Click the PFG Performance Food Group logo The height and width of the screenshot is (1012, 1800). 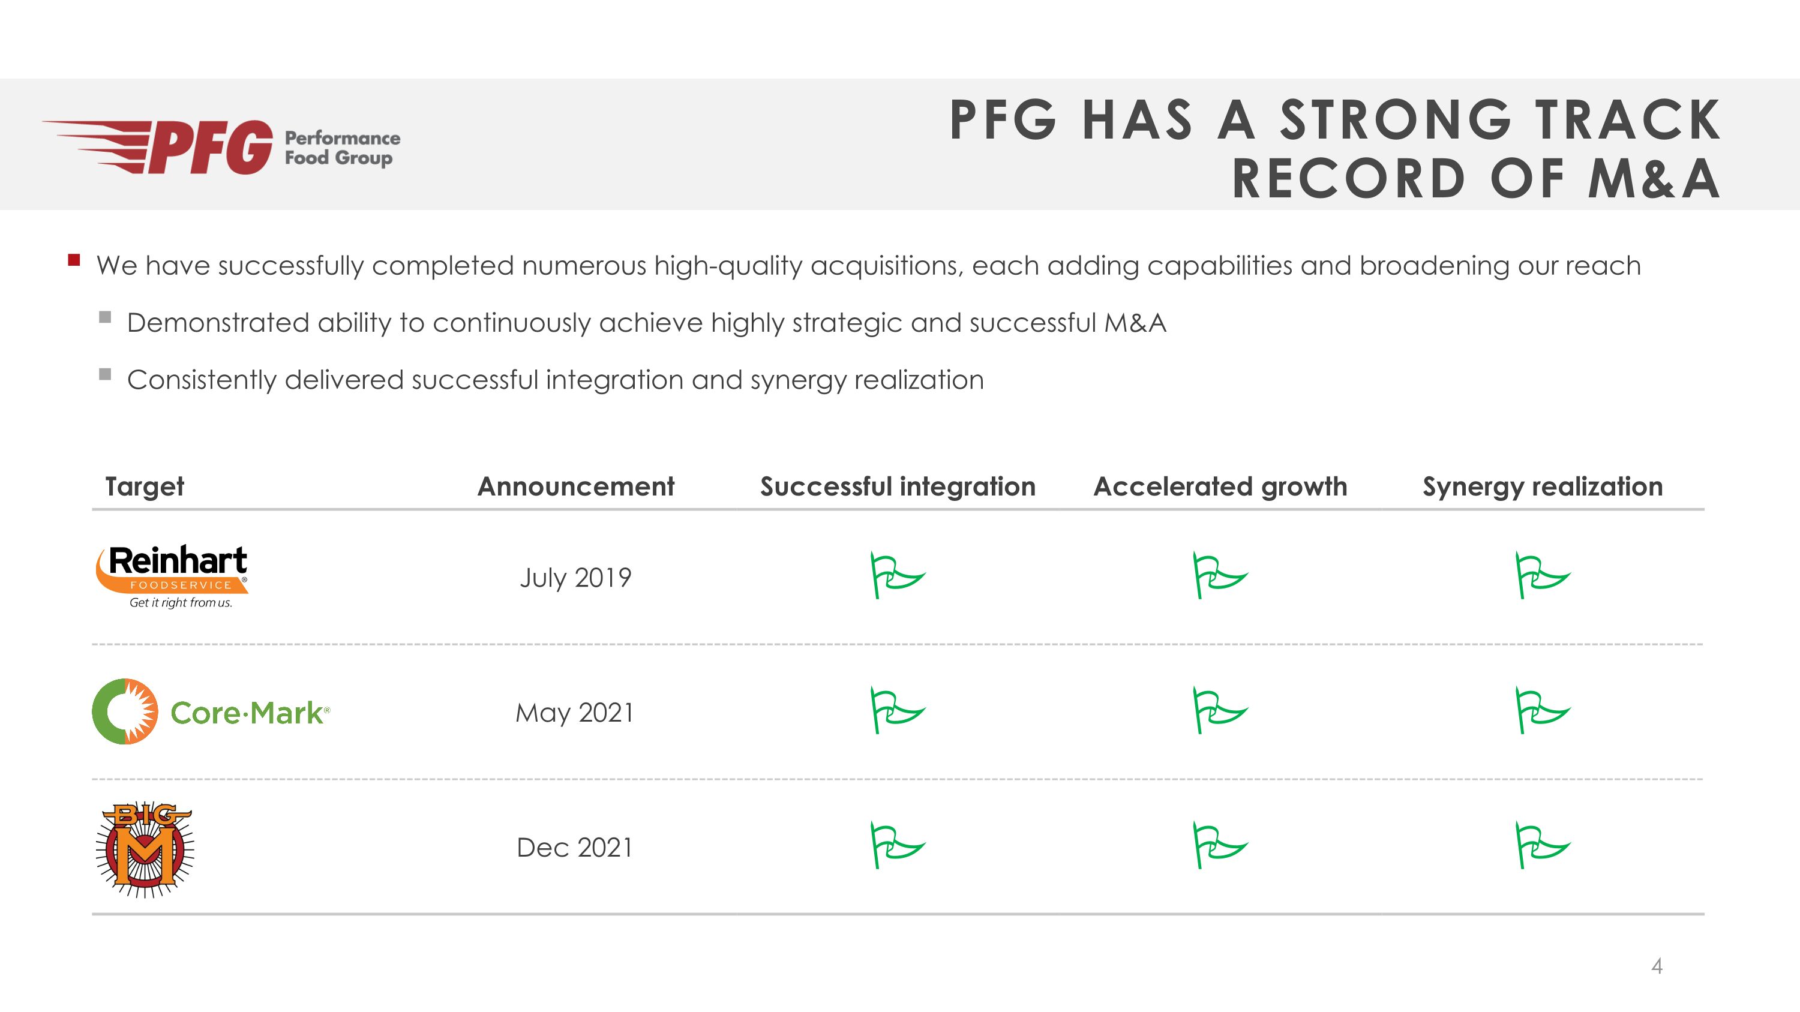click(221, 146)
